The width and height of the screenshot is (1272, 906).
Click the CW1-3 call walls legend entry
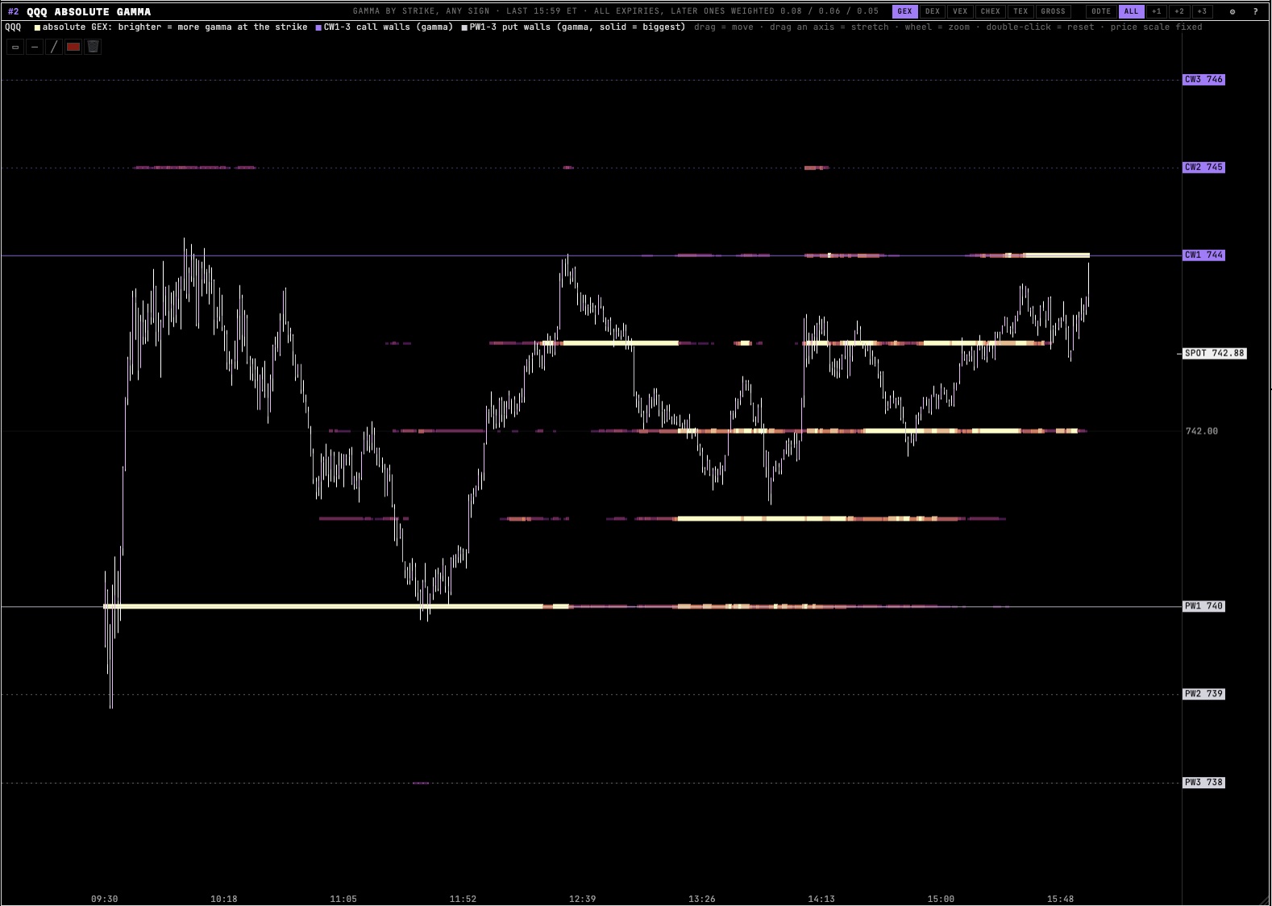click(385, 27)
